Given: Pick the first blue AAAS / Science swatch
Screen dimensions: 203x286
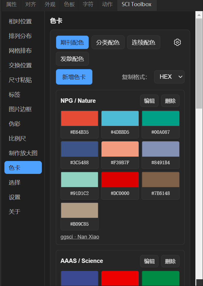Looking at the screenshot, I should point(80,278).
